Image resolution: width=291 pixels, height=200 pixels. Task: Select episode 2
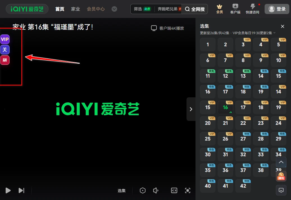click(x=225, y=45)
